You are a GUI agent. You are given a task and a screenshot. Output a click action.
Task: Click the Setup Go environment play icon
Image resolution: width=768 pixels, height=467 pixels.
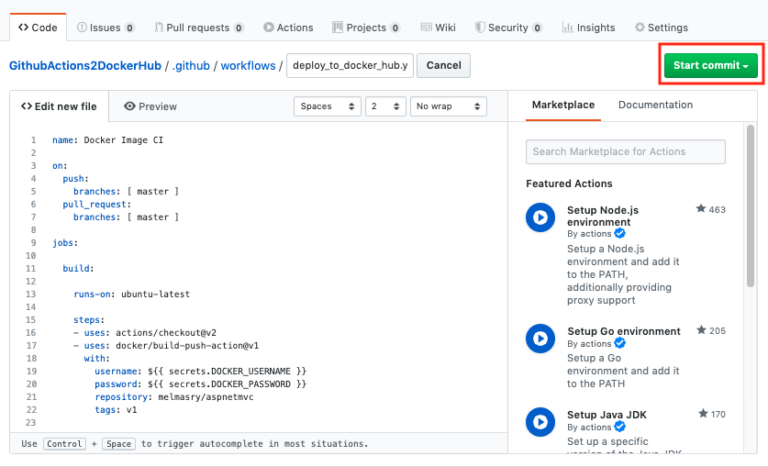[x=540, y=339]
